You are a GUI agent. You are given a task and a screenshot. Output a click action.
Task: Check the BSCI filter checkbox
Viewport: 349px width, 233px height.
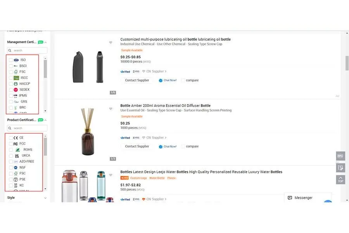10,66
